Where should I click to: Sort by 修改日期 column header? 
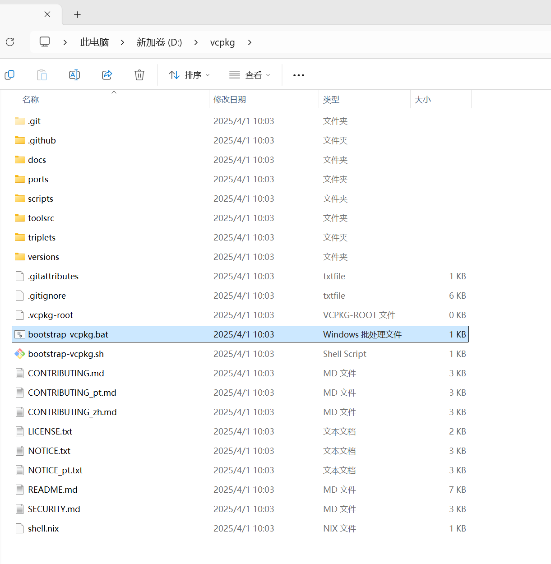point(230,99)
